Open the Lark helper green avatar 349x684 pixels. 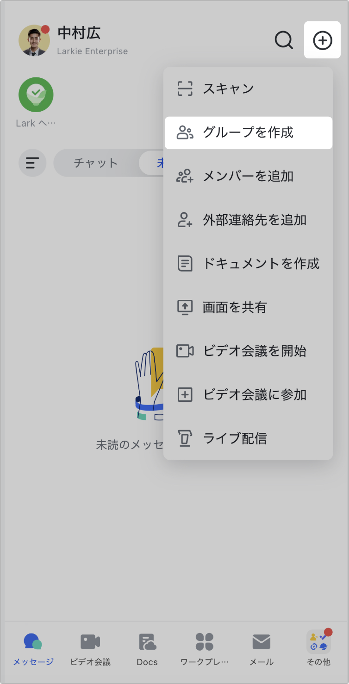pos(36,94)
